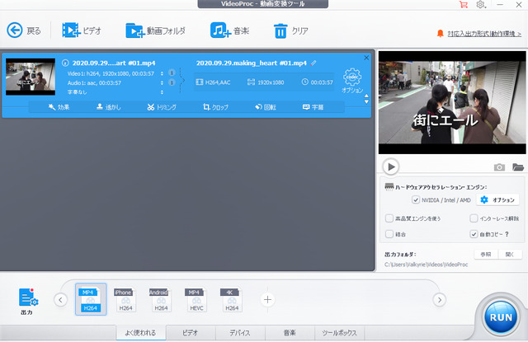Enable 高品質エンジンを使う checkbox
528x342 pixels.
(x=389, y=218)
